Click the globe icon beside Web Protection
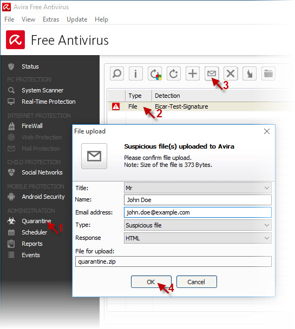The height and width of the screenshot is (329, 295). pyautogui.click(x=11, y=137)
